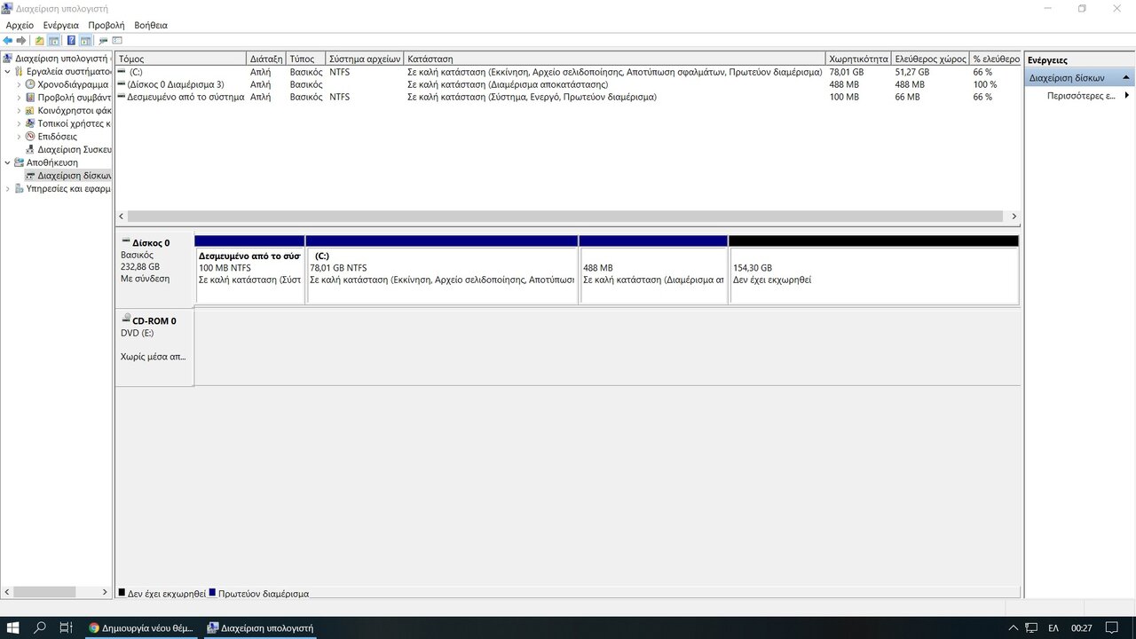This screenshot has height=639, width=1136.
Task: Select the Χρονοδιάγραμμα clock icon
Action: coord(30,84)
